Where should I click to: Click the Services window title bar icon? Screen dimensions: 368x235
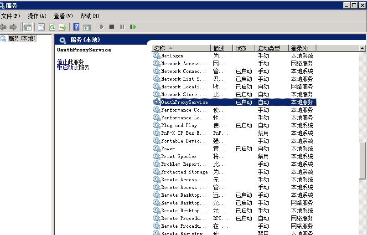click(2, 5)
